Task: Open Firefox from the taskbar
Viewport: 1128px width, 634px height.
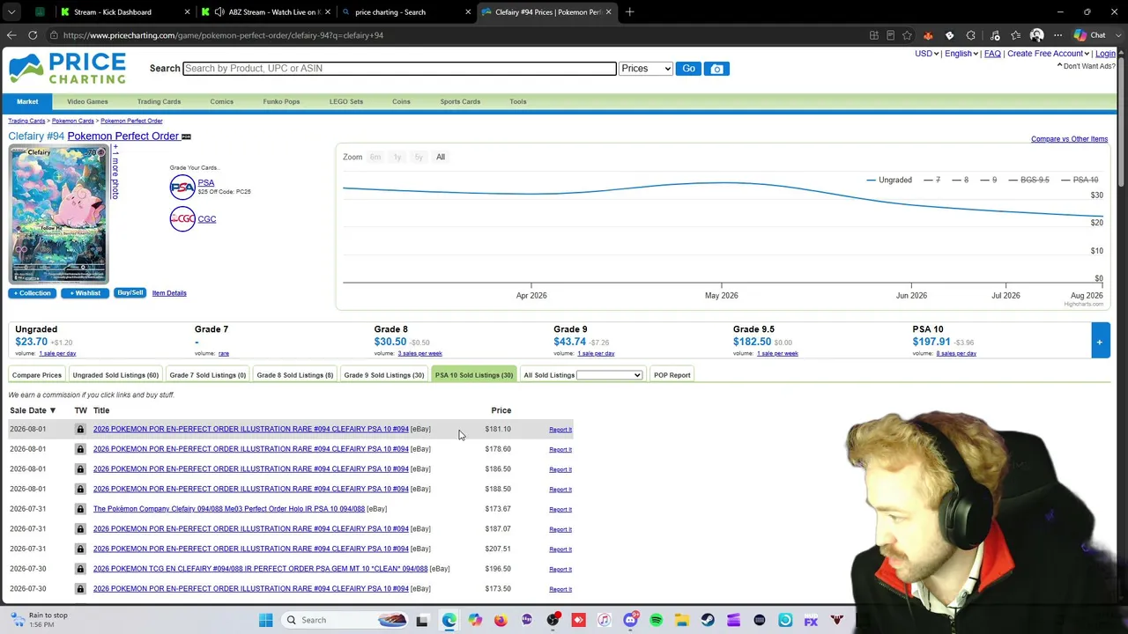Action: click(501, 620)
